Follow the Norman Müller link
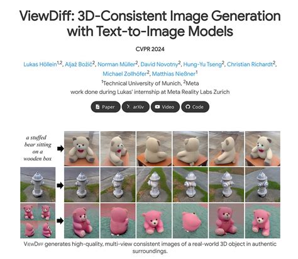 point(116,64)
